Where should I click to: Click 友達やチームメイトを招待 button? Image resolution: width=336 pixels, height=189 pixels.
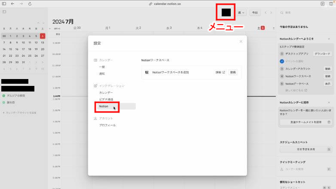pos(306,122)
